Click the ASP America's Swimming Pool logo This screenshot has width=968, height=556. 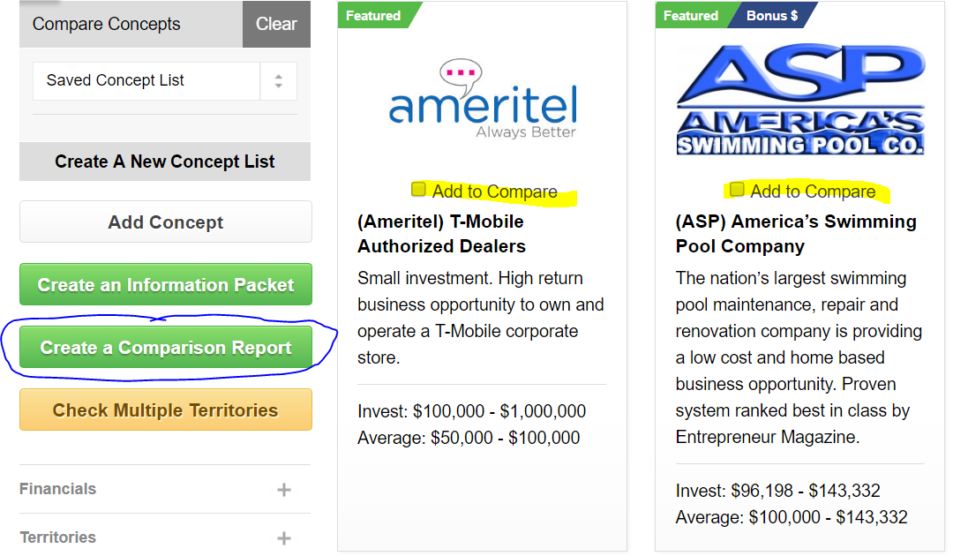click(x=800, y=99)
